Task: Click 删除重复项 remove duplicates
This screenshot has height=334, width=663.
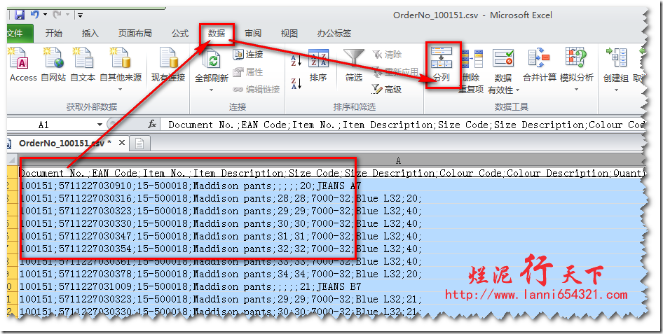Action: (470, 71)
